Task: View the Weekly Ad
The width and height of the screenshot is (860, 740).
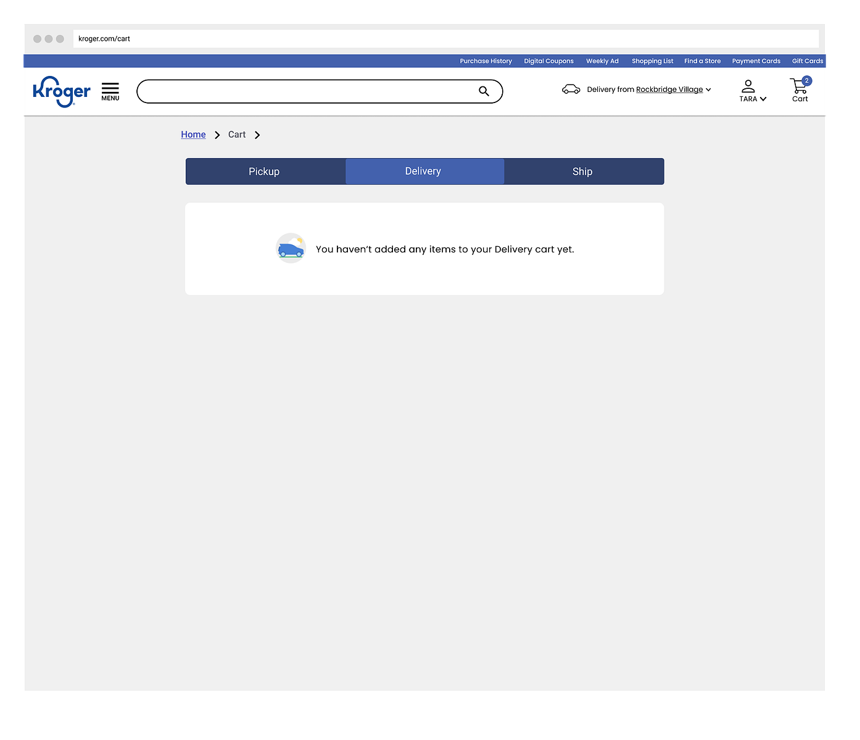Action: point(602,61)
